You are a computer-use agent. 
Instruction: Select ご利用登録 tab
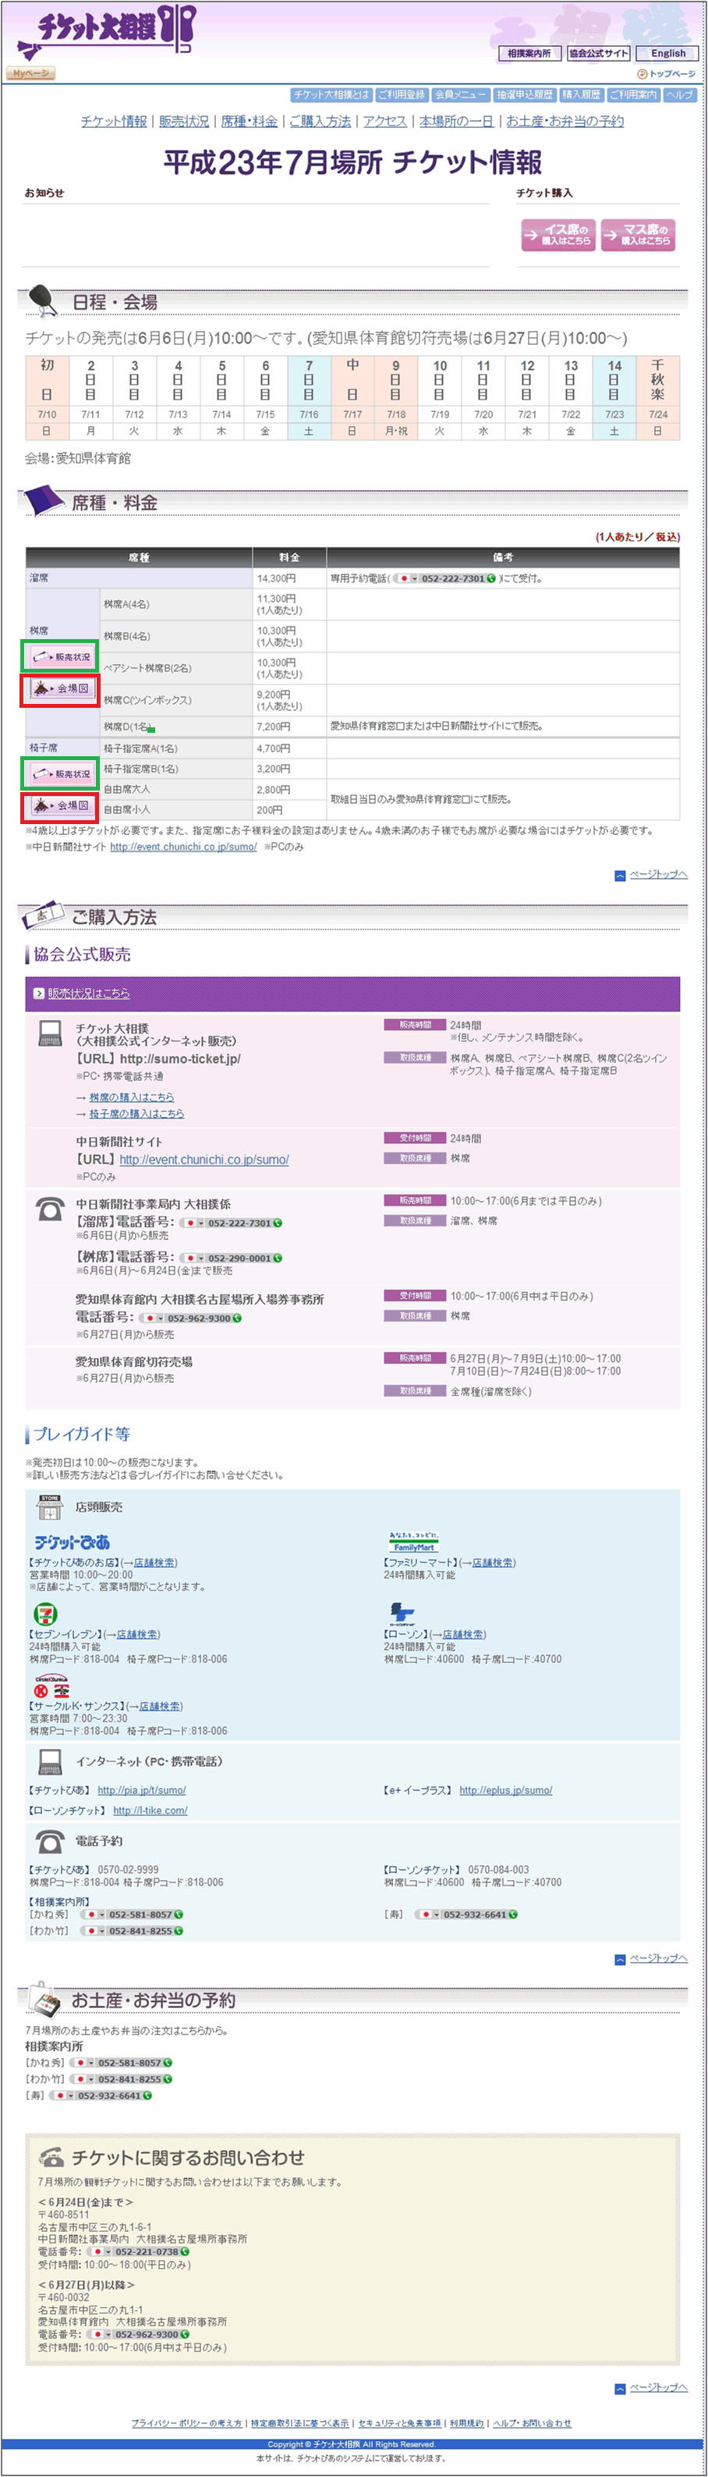[402, 95]
